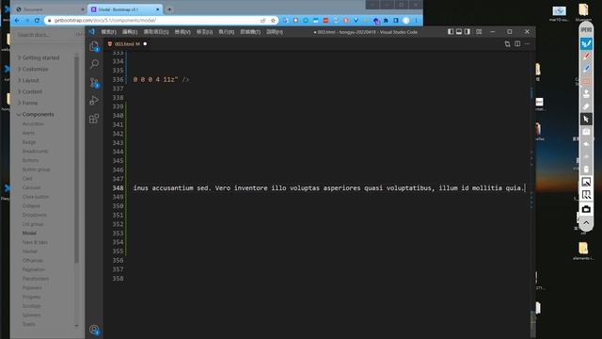Open the Customize Layout icon in title bar
Image resolution: width=602 pixels, height=339 pixels.
pos(479,32)
